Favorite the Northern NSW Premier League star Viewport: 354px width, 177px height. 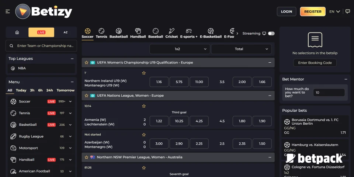point(86,157)
